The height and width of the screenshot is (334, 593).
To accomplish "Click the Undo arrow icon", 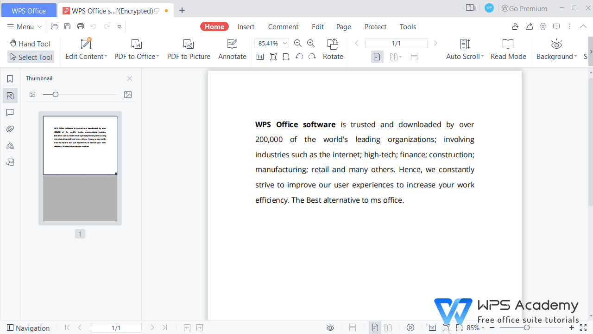I will 94,27.
